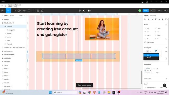
Task: Switch to the Assets tab
Action: (x=12, y=15)
